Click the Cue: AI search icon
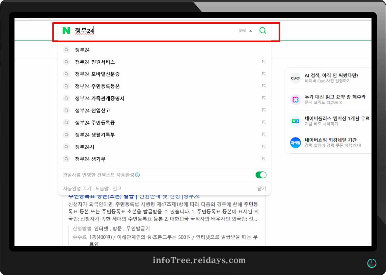The image size is (386, 275). (x=295, y=78)
